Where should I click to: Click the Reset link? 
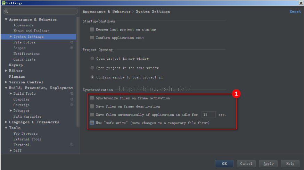(x=295, y=11)
